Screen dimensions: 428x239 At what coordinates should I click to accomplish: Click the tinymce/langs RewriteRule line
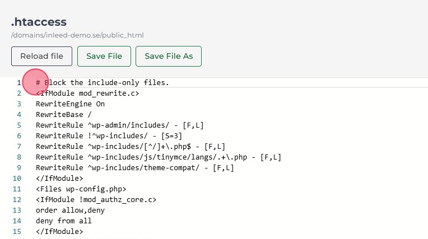pos(158,157)
